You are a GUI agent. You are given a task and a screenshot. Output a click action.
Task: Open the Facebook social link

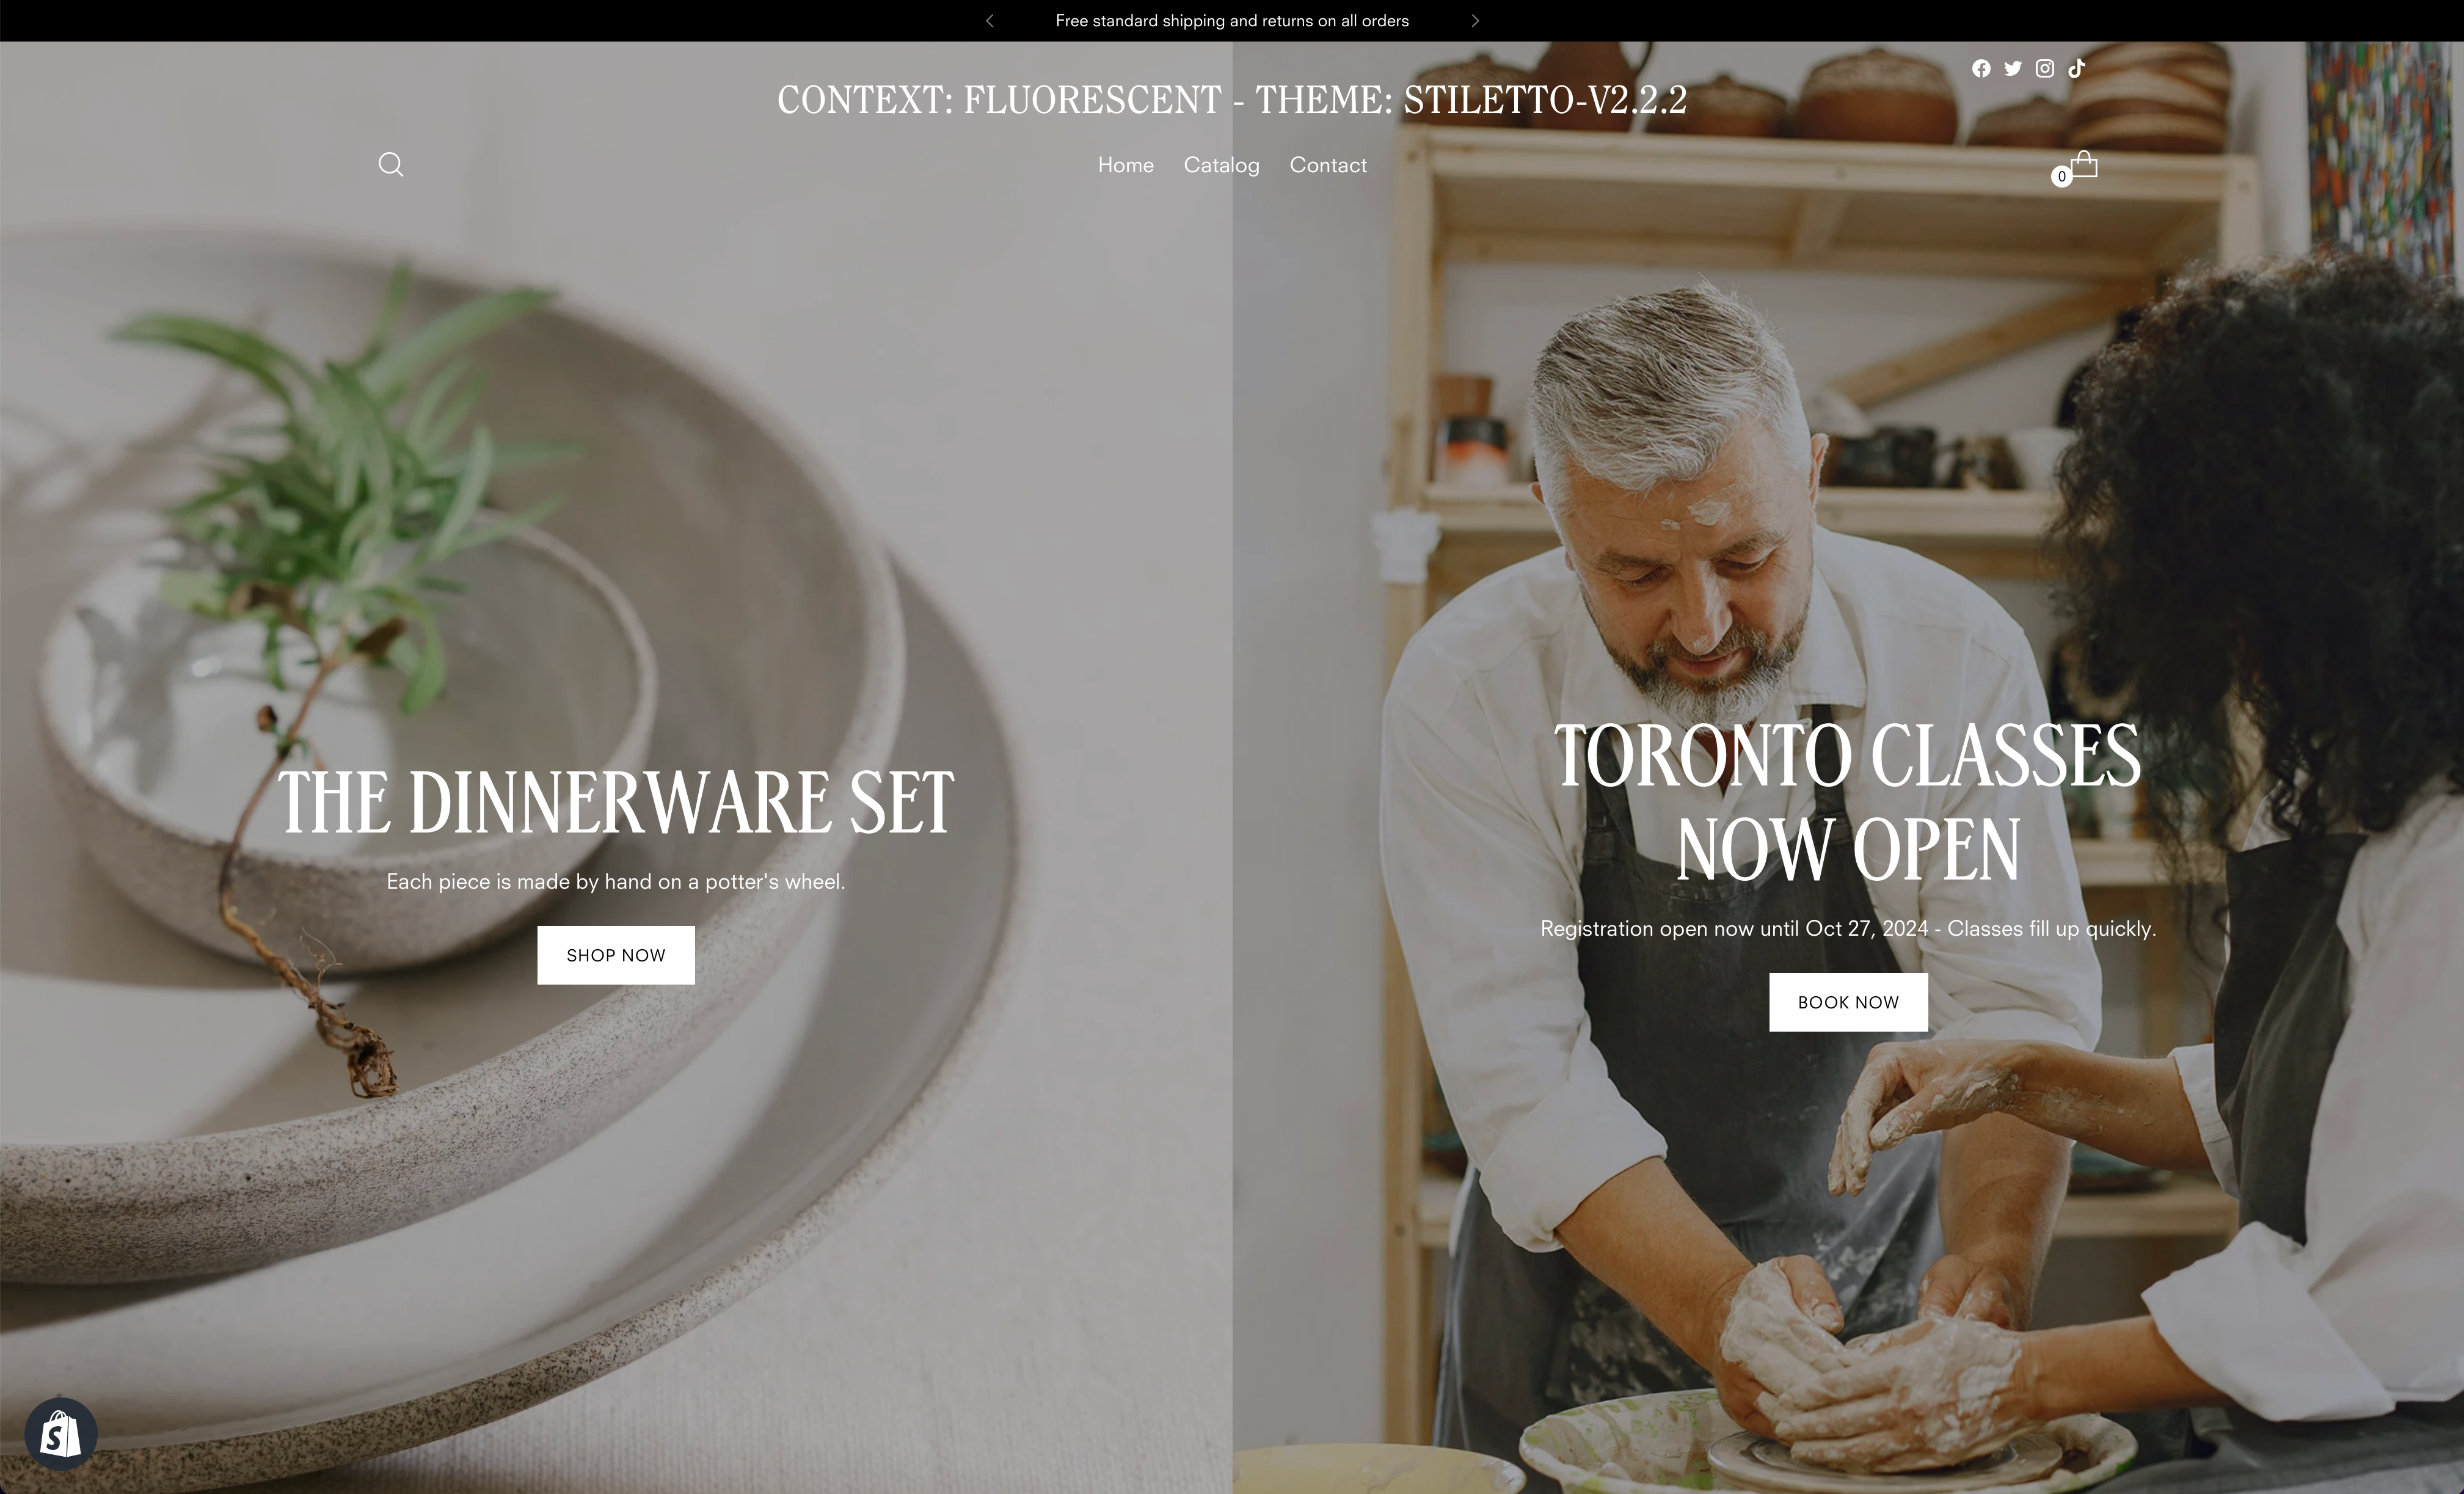point(1981,68)
